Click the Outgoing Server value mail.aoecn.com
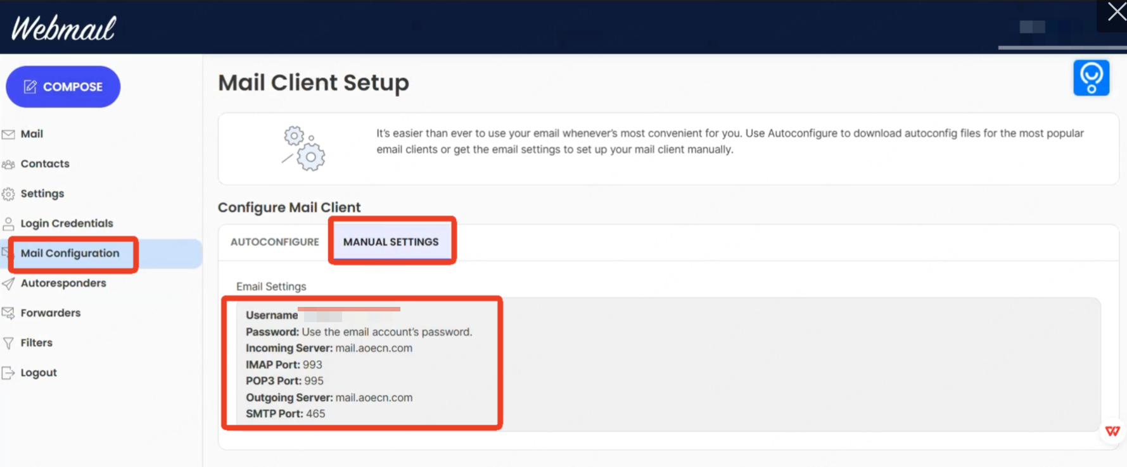Image resolution: width=1127 pixels, height=467 pixels. pos(374,397)
